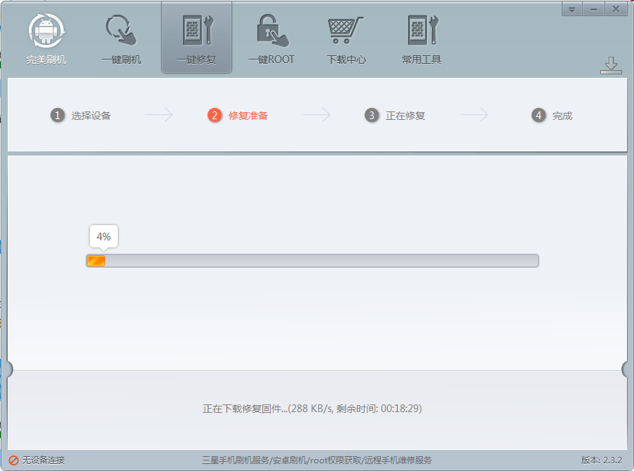Open the 一键ROOT padlock icon
This screenshot has height=471, width=634.
pos(273,30)
